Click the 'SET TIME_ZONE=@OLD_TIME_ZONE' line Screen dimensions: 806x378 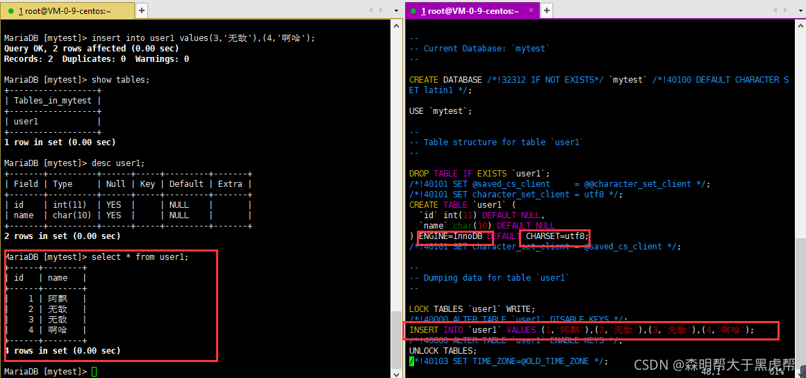click(509, 361)
